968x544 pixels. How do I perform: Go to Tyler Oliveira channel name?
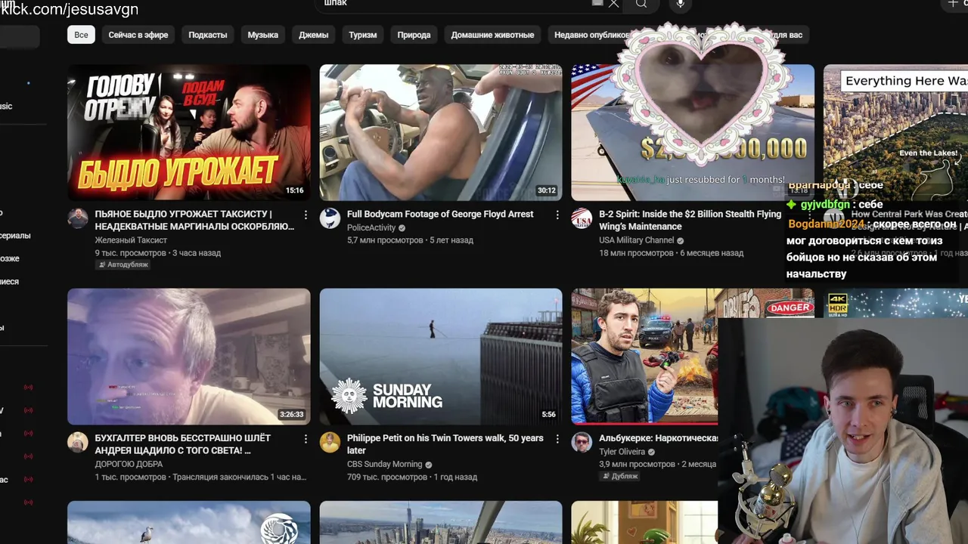[x=622, y=452]
